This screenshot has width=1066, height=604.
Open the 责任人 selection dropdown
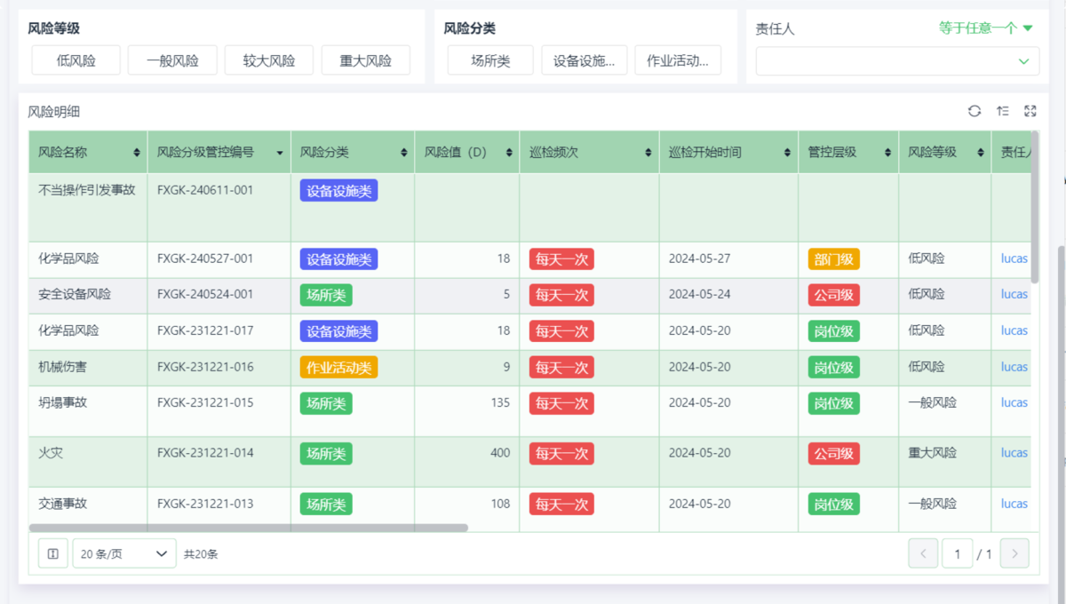(897, 61)
